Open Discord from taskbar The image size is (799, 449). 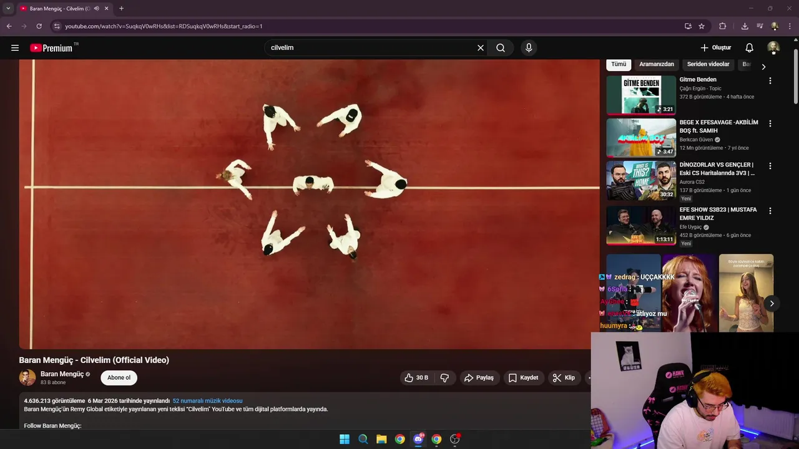pyautogui.click(x=418, y=439)
